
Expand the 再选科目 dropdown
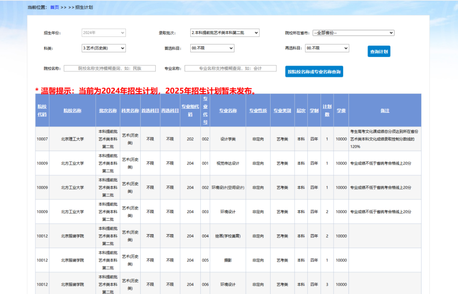pos(327,48)
